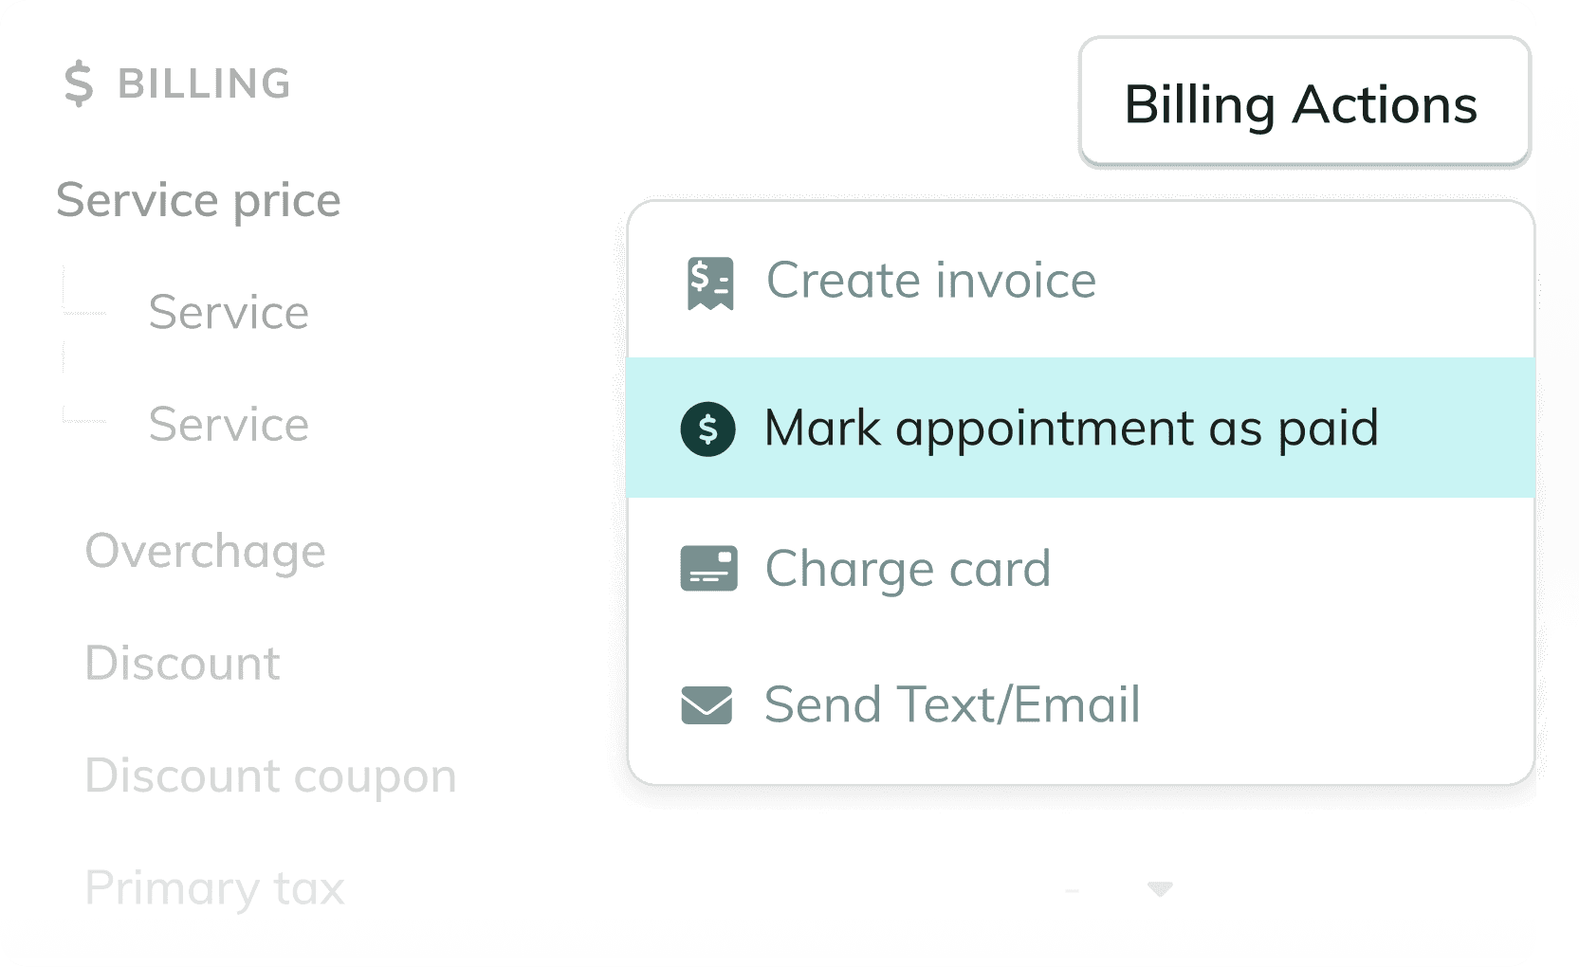
Task: Expand the Primary tax dropdown arrow
Action: pos(1159,889)
